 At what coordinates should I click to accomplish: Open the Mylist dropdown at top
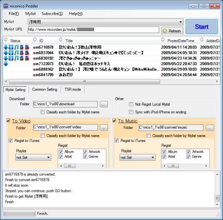pyautogui.click(x=105, y=22)
